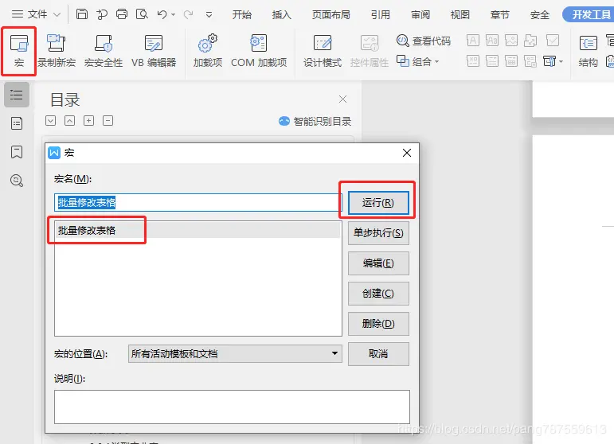Screen dimensions: 614x444
Task: Switch to the 开始 tab
Action: click(x=241, y=14)
